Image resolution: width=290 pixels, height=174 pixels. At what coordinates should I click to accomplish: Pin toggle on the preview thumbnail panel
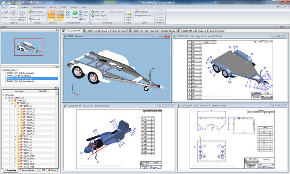tap(55, 30)
